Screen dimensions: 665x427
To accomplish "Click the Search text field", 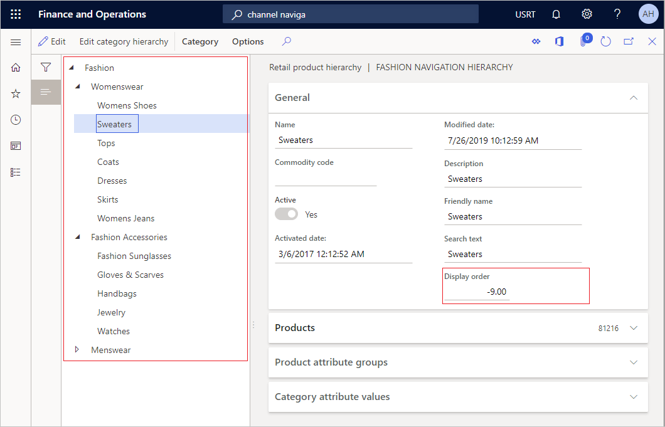I will pyautogui.click(x=513, y=255).
